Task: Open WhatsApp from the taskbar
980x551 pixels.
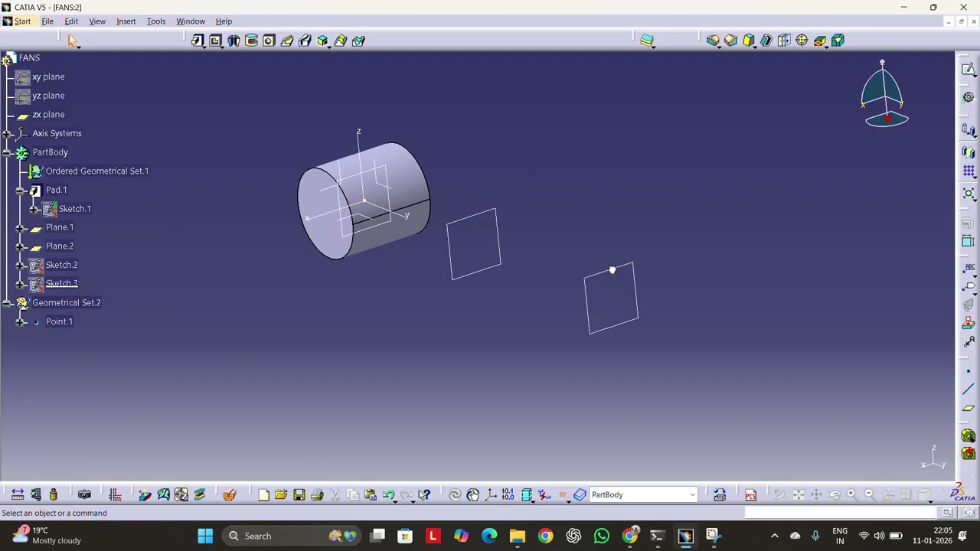Action: tap(602, 536)
